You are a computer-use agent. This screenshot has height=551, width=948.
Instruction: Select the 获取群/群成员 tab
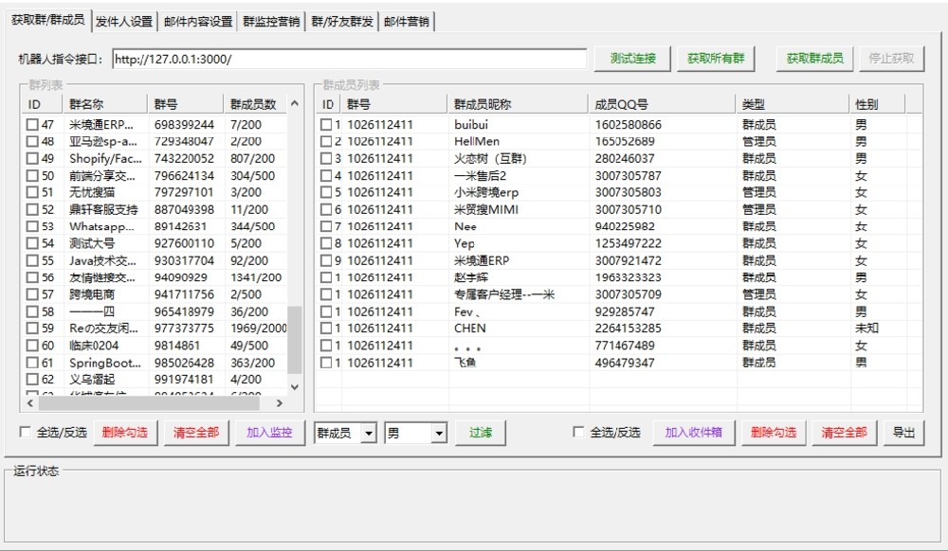point(47,19)
